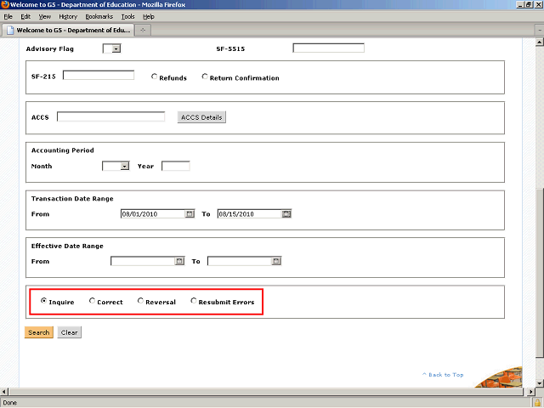The image size is (544, 408).
Task: Click the Done status bar text
Action: 9,403
